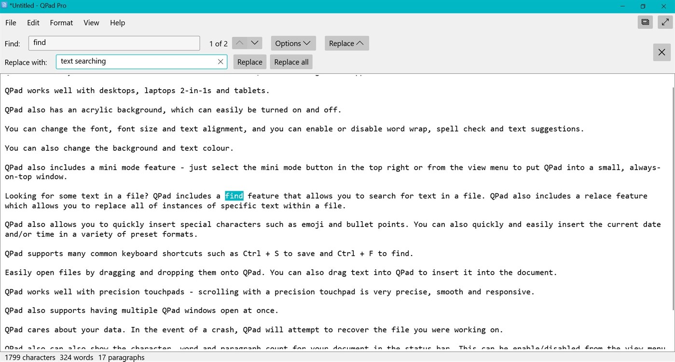675x362 pixels.
Task: Click the line about "multiple QPad windows open"
Action: pyautogui.click(x=141, y=310)
